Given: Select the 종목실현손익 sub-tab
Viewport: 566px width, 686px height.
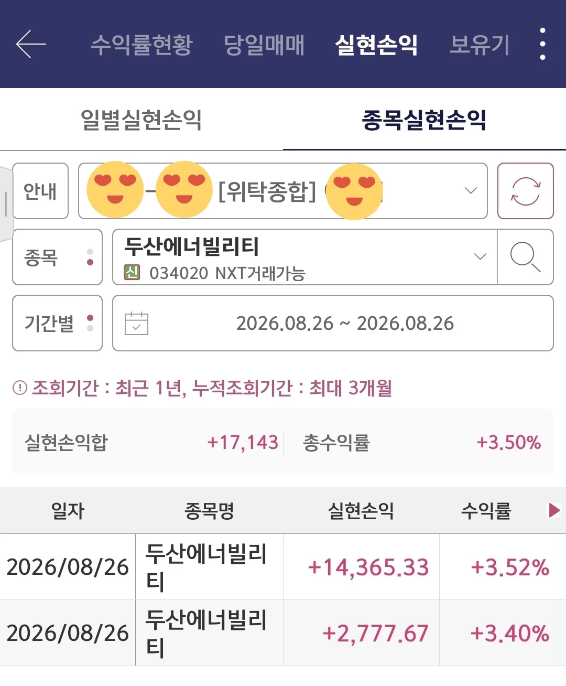Looking at the screenshot, I should click(424, 120).
